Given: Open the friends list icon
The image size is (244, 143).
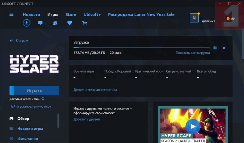Looking at the screenshot, I should coord(55,23).
